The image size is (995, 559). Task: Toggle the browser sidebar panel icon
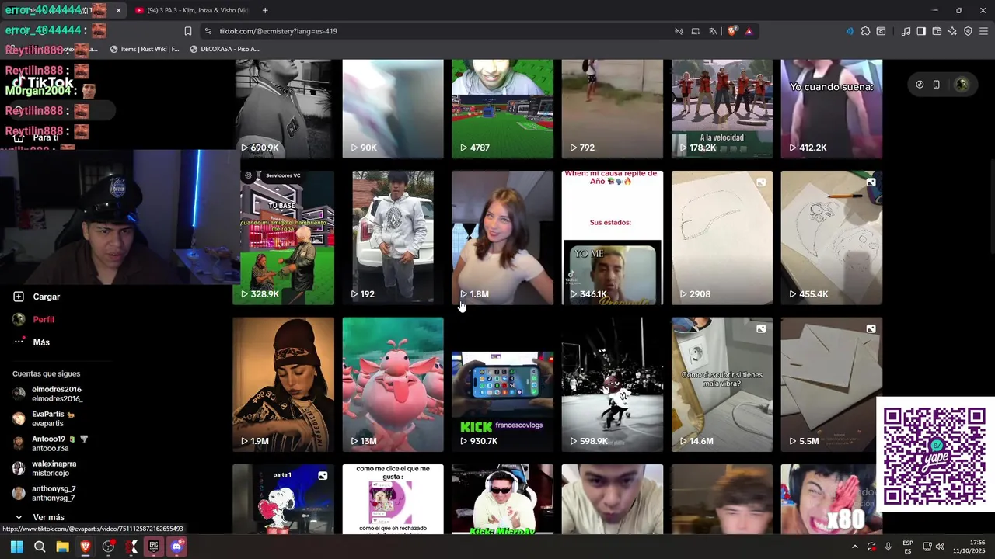921,31
